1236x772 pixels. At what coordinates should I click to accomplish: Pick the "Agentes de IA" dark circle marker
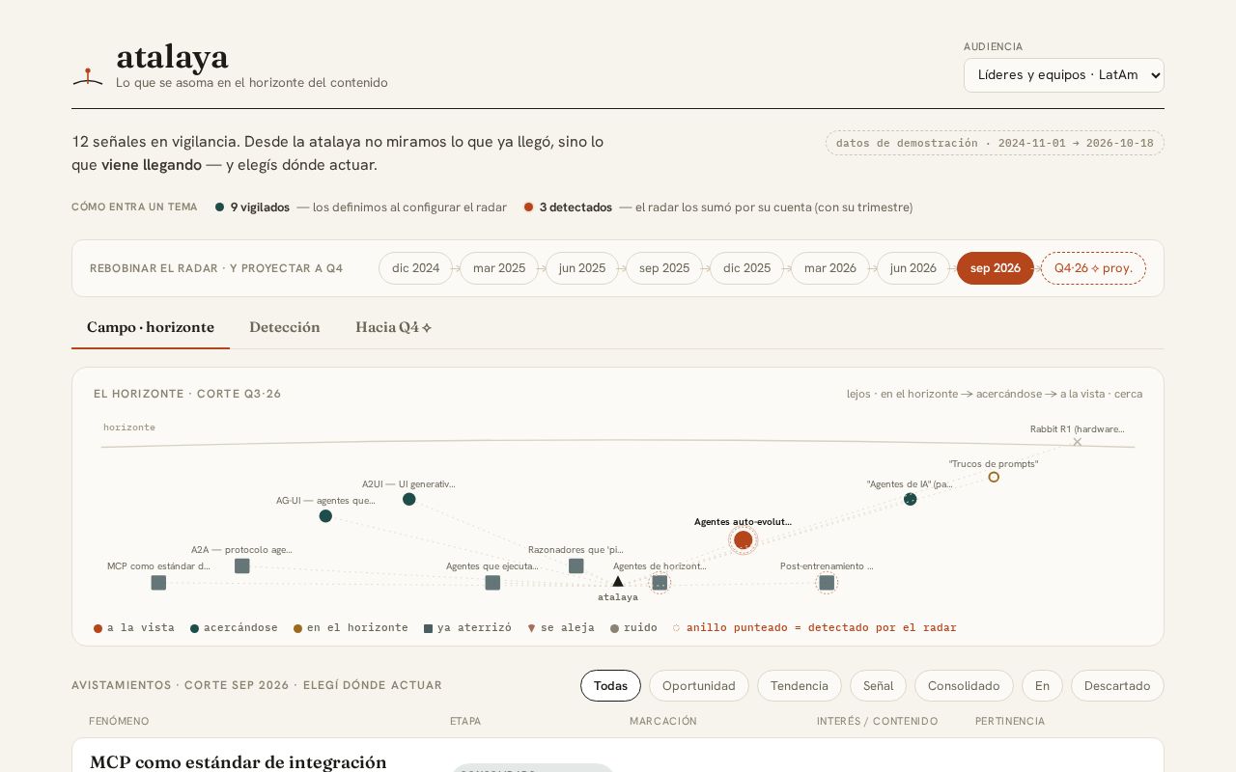(x=911, y=499)
